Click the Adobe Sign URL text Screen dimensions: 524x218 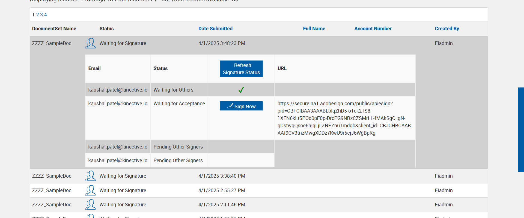point(344,118)
